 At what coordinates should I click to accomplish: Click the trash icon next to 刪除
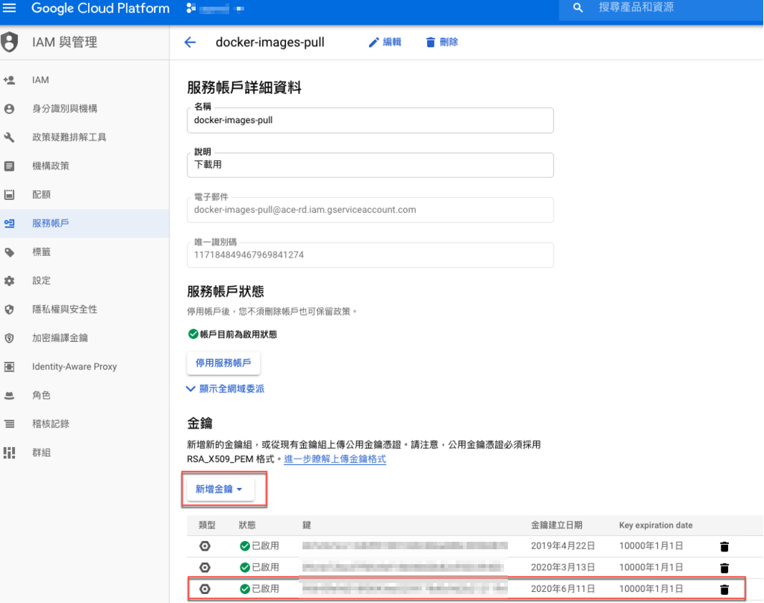tap(430, 43)
